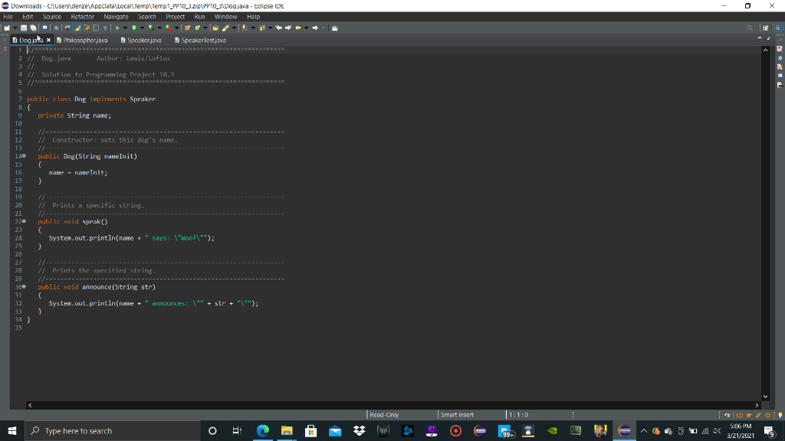Click the New Java Package icon
785x441 pixels.
[187, 28]
